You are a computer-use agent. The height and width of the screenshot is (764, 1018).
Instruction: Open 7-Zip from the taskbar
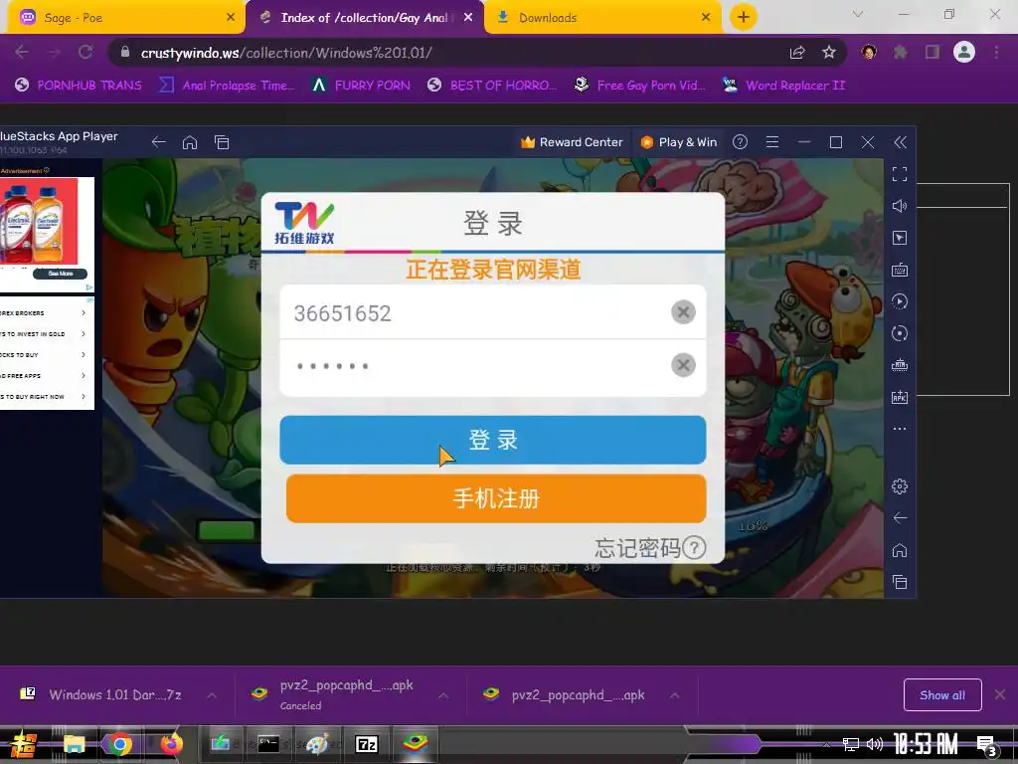[x=367, y=744]
